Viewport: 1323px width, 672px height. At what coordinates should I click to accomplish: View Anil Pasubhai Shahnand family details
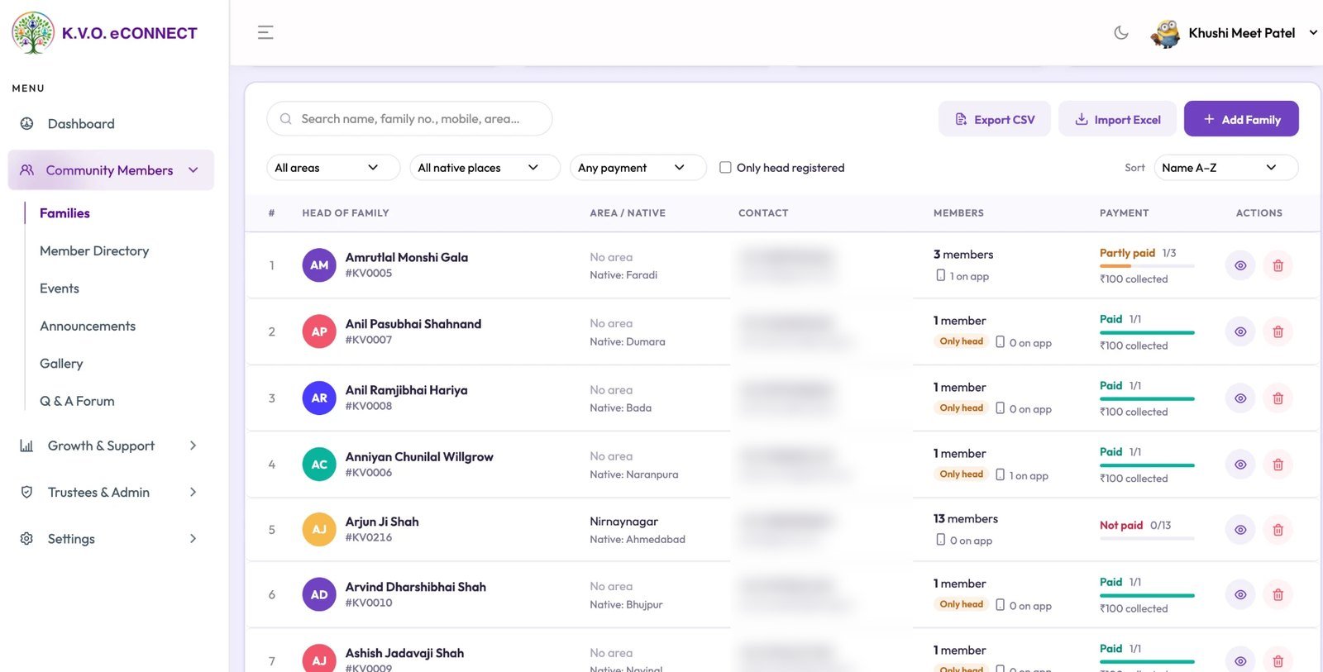coord(1240,331)
